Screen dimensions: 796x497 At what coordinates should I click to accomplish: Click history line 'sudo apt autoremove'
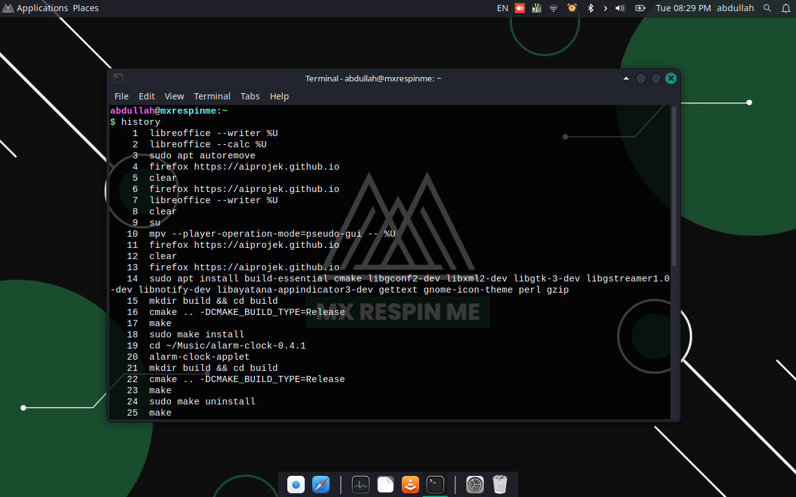202,156
